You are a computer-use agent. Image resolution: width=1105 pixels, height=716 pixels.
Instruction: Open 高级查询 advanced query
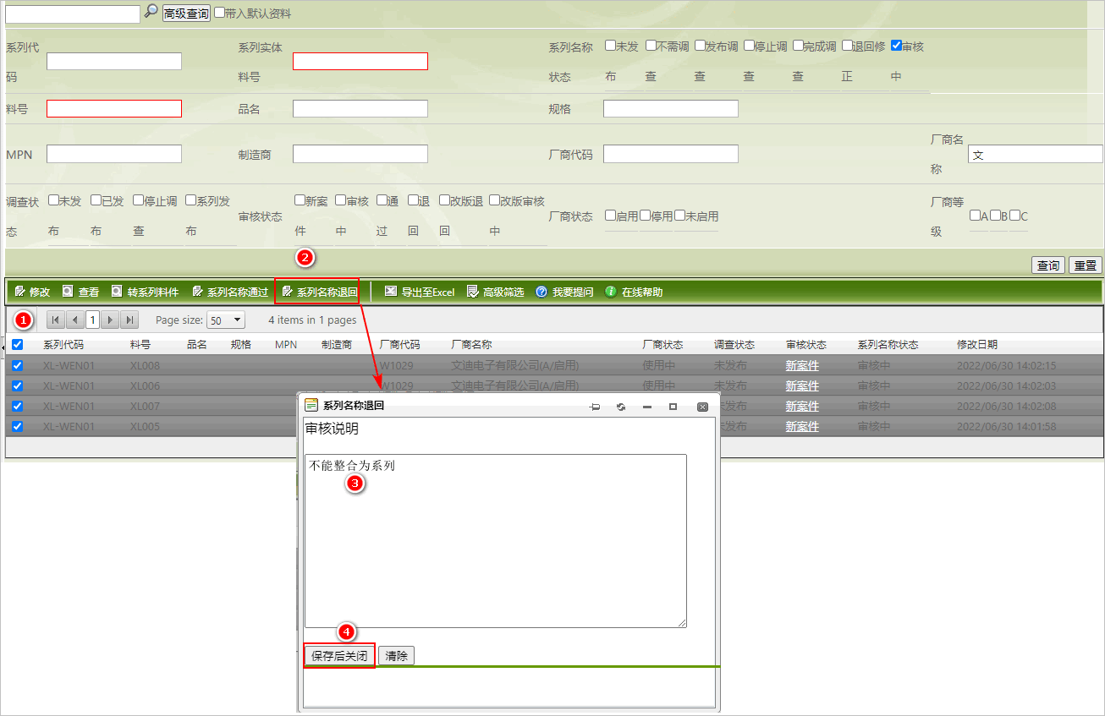click(186, 14)
